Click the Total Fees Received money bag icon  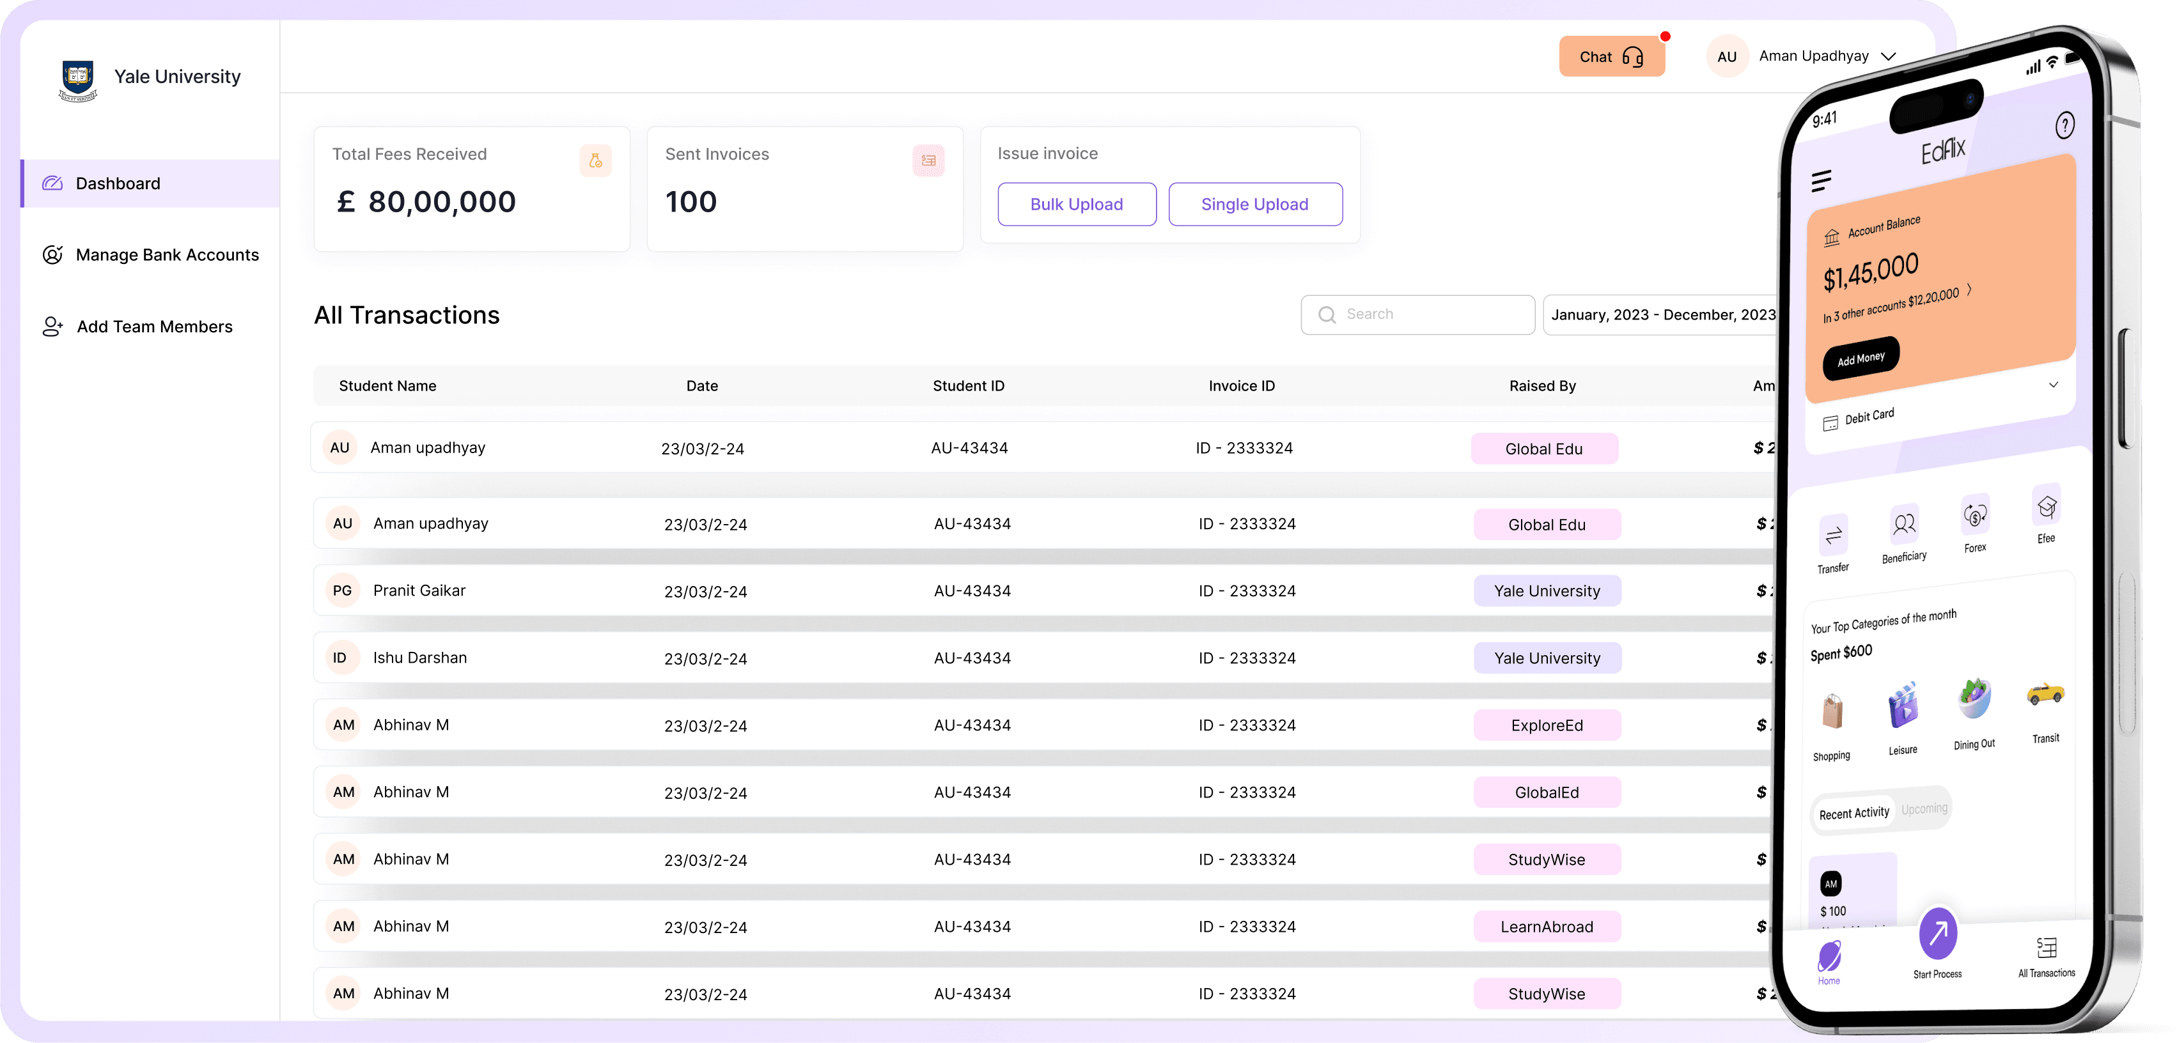click(x=596, y=160)
